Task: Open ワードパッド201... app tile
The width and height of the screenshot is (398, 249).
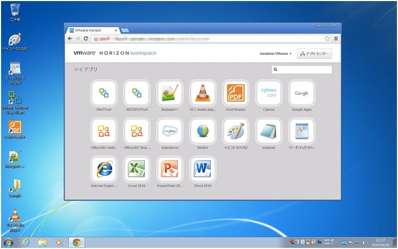Action: (302, 131)
